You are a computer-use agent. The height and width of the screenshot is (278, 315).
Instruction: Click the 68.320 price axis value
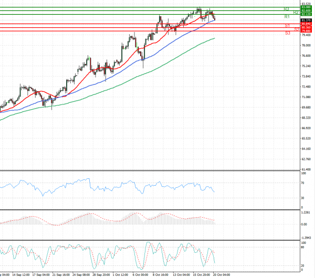[x=306, y=117]
